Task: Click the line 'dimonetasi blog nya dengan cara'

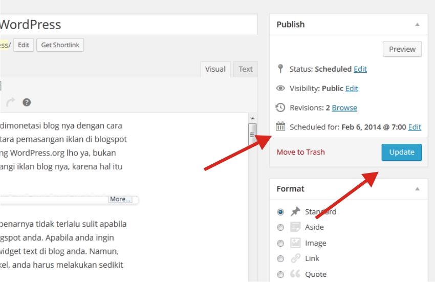Action: (61, 125)
